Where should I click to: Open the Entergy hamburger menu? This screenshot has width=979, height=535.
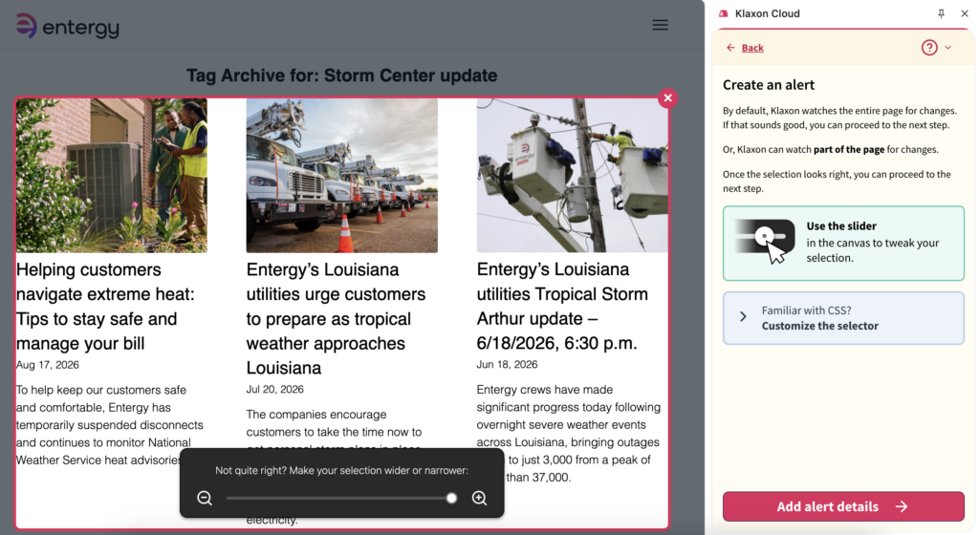pos(660,25)
